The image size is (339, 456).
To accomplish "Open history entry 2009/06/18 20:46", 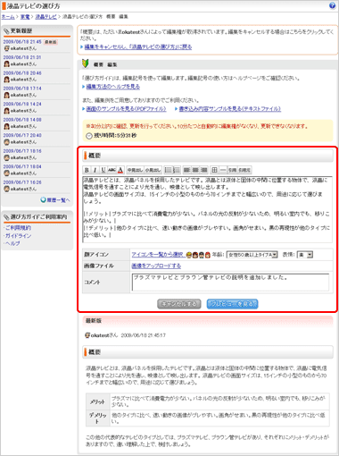I will pos(22,73).
